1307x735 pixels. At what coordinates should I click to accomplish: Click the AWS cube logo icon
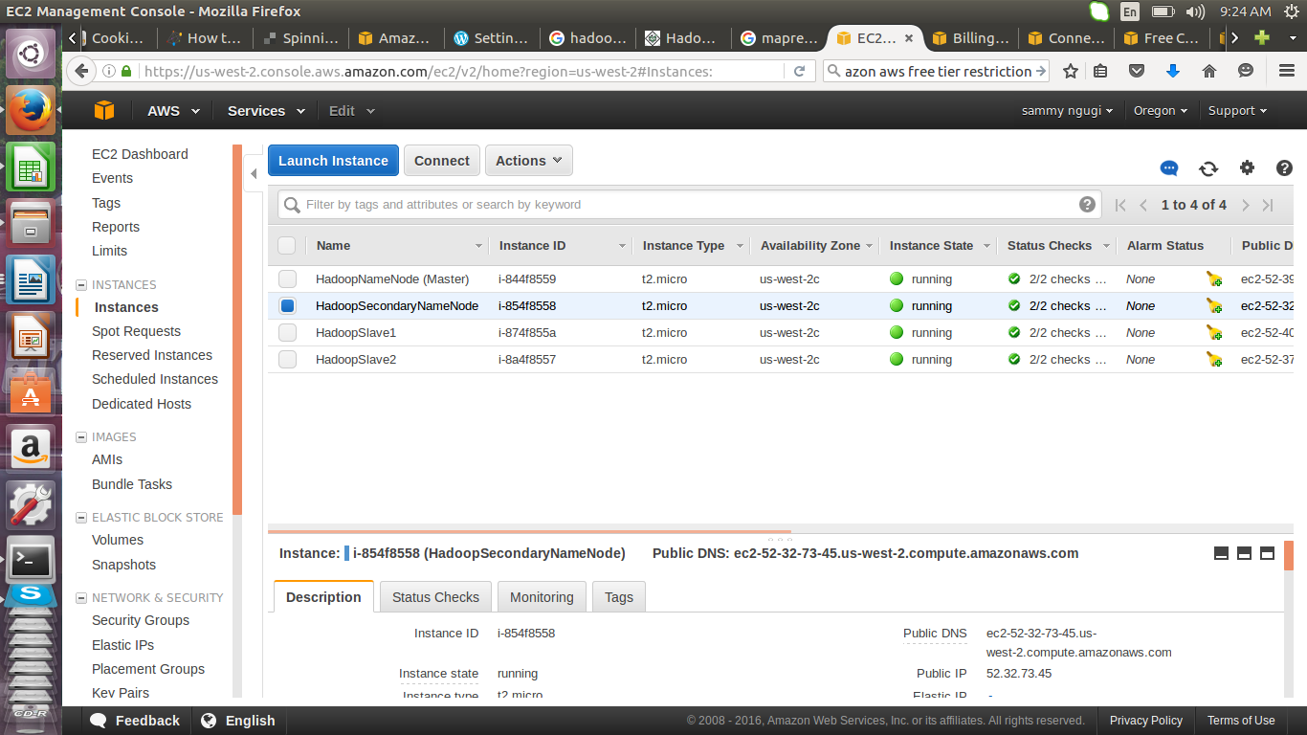tap(104, 111)
